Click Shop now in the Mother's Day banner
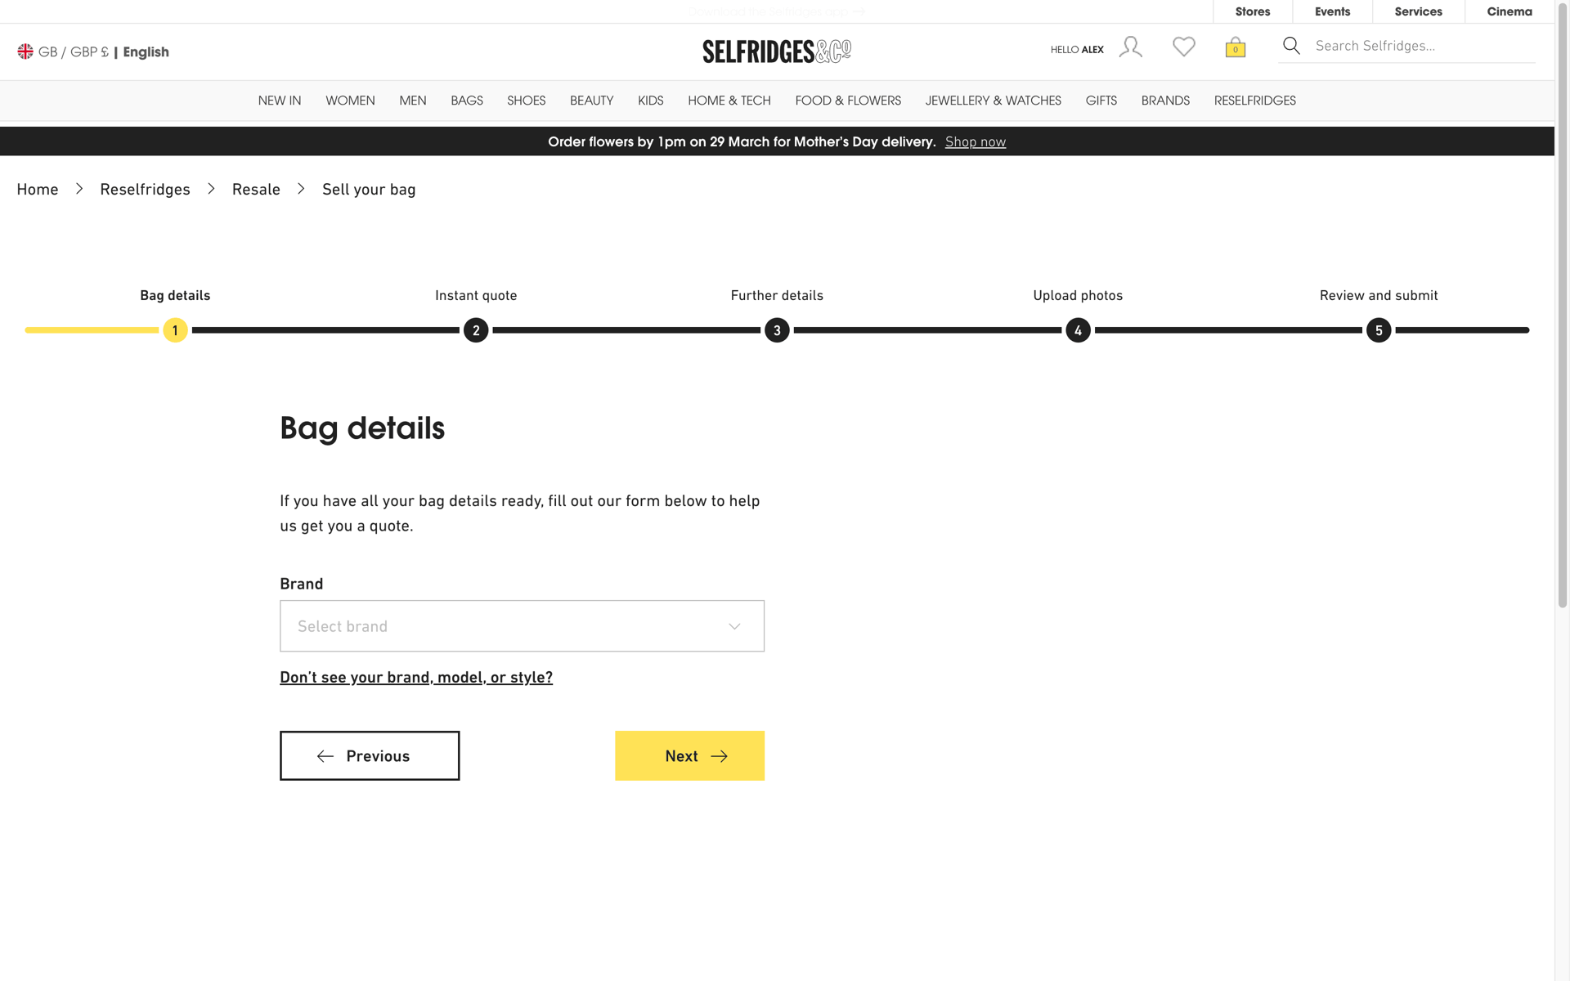Viewport: 1570px width, 981px height. pos(976,141)
